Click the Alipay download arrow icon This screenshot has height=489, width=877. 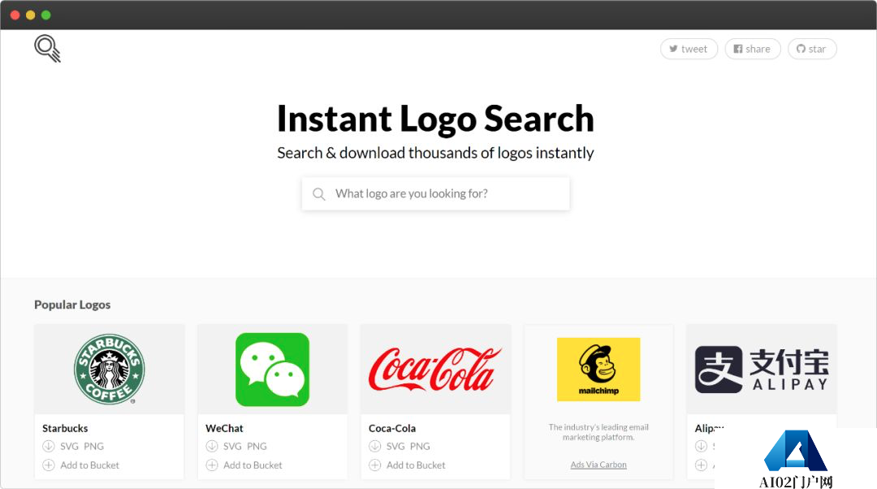(701, 446)
